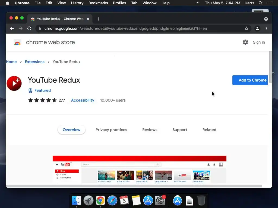Click the YouTube Redux breadcrumb text

(67, 62)
